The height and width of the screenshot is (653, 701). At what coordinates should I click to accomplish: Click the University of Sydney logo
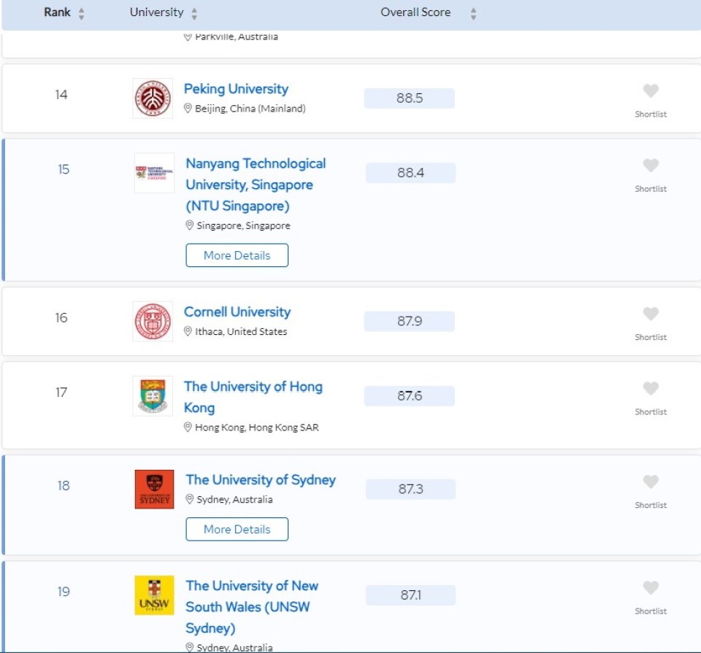(155, 490)
